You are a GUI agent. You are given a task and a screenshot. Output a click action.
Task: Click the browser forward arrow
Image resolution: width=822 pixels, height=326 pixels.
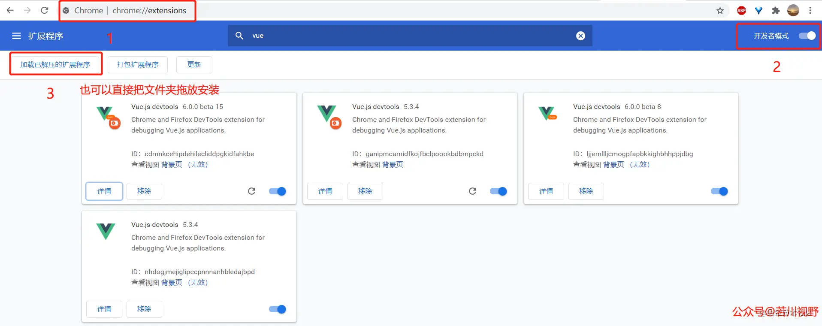pyautogui.click(x=27, y=10)
